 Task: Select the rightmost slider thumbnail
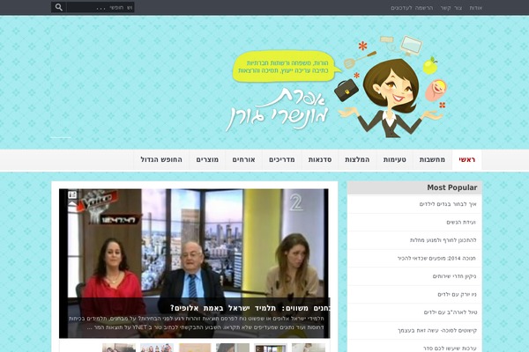[x=309, y=348]
